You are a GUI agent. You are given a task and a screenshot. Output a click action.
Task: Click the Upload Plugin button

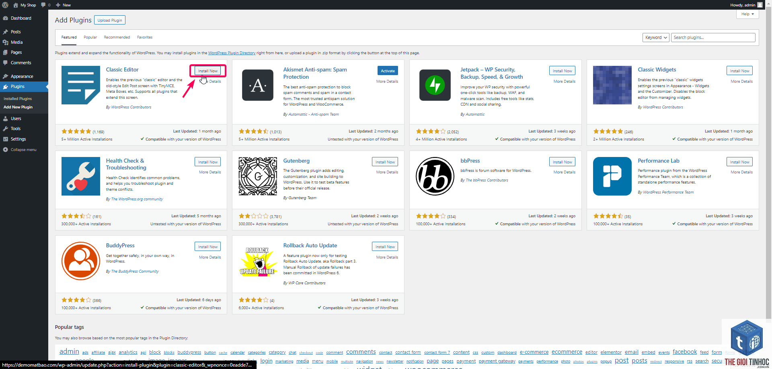point(110,20)
